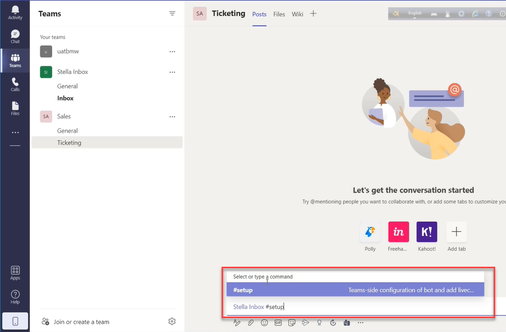
Task: Click the help question mark in overlay toolbar
Action: [488, 14]
